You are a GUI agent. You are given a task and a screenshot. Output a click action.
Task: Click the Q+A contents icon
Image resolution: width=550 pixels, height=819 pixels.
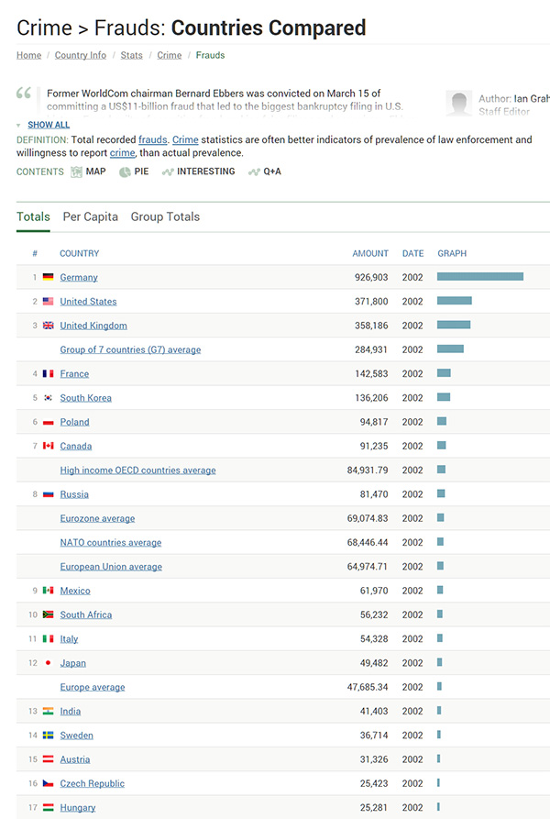[x=254, y=172]
